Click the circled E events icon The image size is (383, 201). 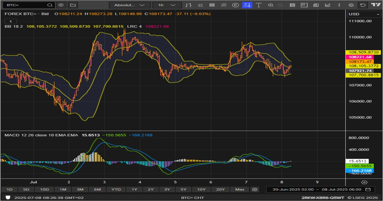[x=236, y=5]
